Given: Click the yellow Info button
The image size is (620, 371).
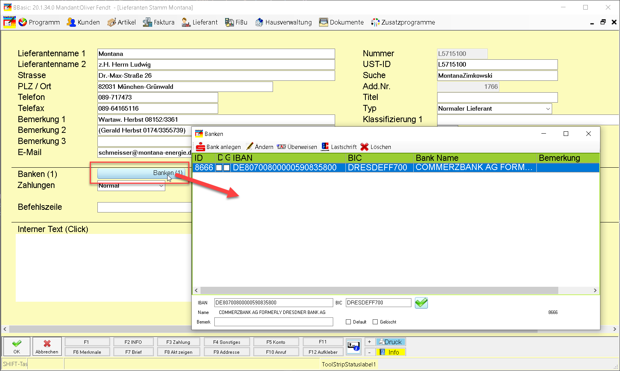Looking at the screenshot, I should [x=390, y=352].
